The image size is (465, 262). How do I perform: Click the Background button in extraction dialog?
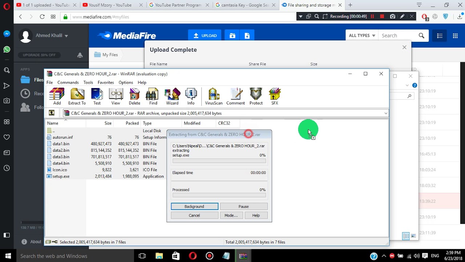click(194, 206)
